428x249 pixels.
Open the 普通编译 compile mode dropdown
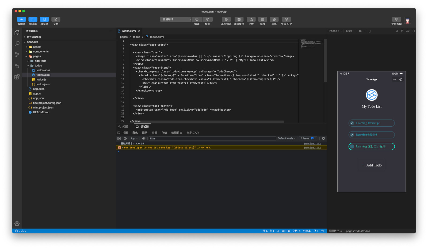coord(176,19)
